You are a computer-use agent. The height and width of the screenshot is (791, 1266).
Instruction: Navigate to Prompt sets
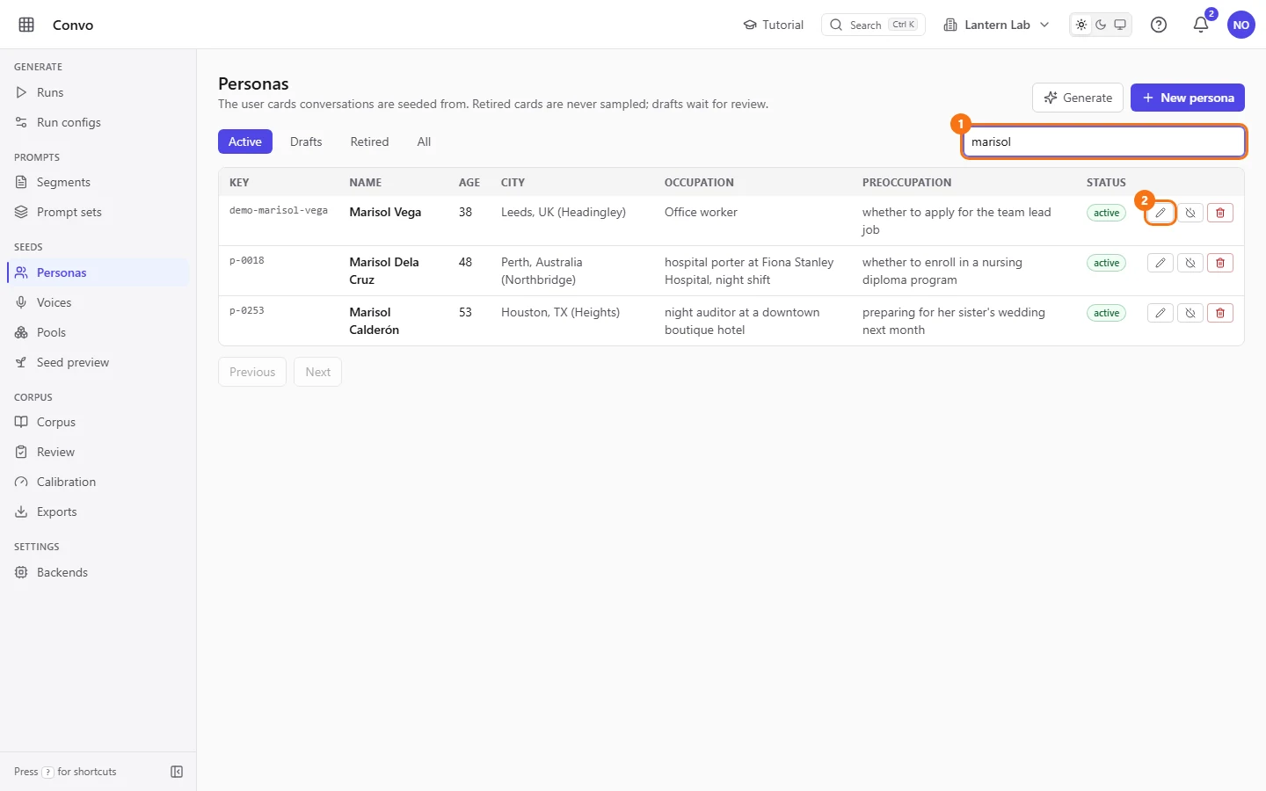pyautogui.click(x=98, y=212)
